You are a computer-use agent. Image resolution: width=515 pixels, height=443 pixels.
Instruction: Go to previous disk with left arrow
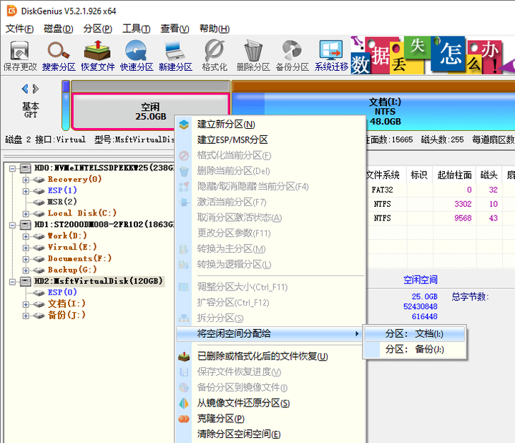[25, 89]
